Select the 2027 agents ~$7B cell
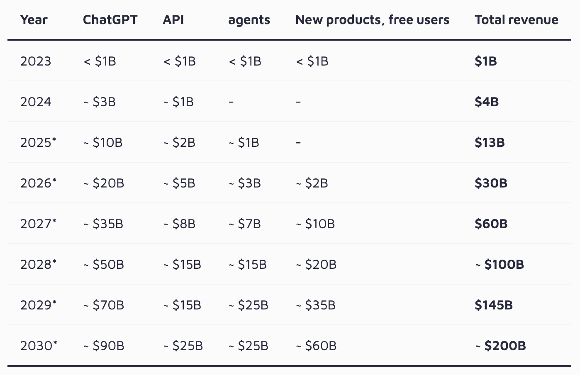This screenshot has width=580, height=375. click(245, 224)
